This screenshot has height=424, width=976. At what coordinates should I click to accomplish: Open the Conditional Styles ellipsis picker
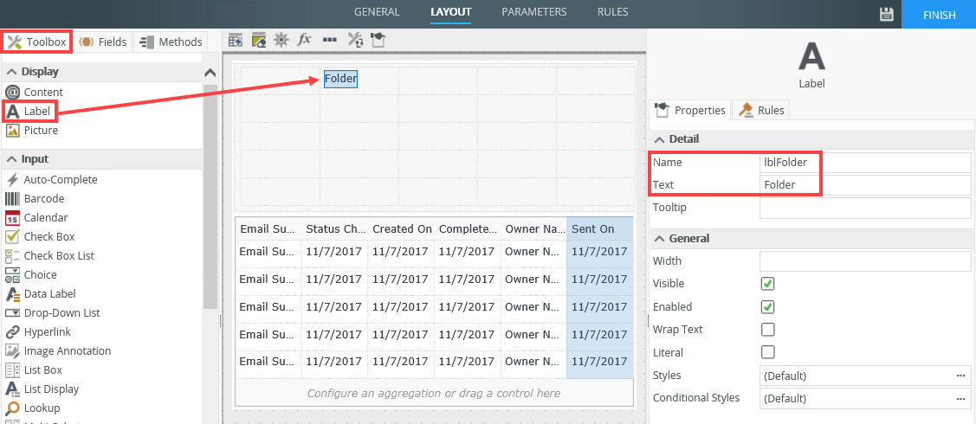(x=961, y=398)
